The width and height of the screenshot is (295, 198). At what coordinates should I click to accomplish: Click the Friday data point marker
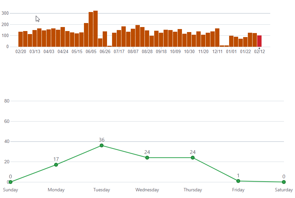[x=238, y=181]
